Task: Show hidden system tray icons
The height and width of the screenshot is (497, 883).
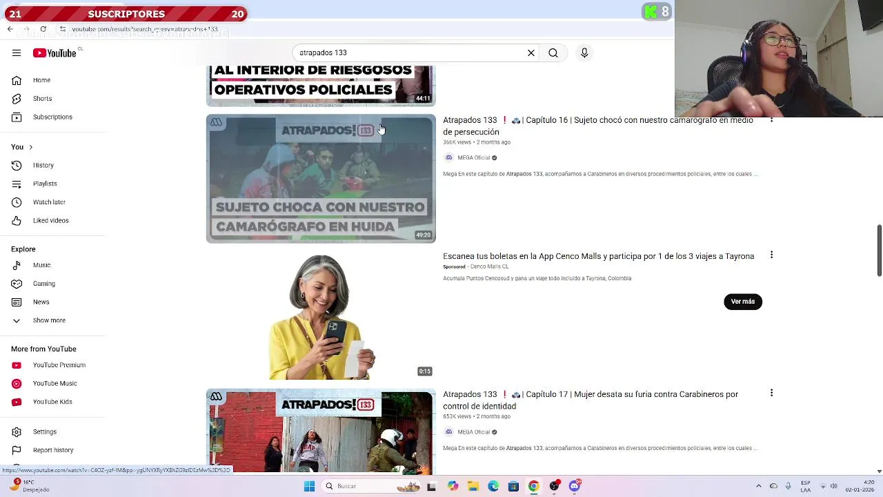Action: tap(759, 486)
